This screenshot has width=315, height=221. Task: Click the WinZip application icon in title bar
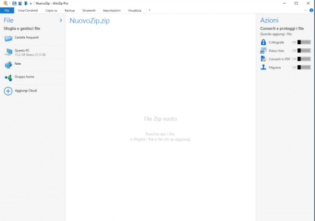tap(6, 3)
